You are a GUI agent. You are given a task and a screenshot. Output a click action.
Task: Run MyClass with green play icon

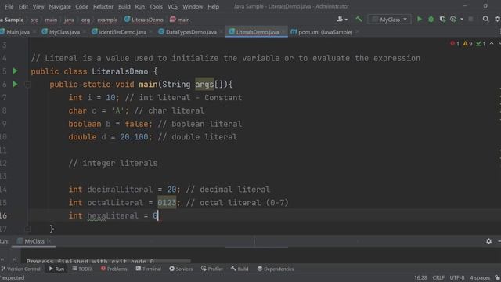pyautogui.click(x=420, y=20)
